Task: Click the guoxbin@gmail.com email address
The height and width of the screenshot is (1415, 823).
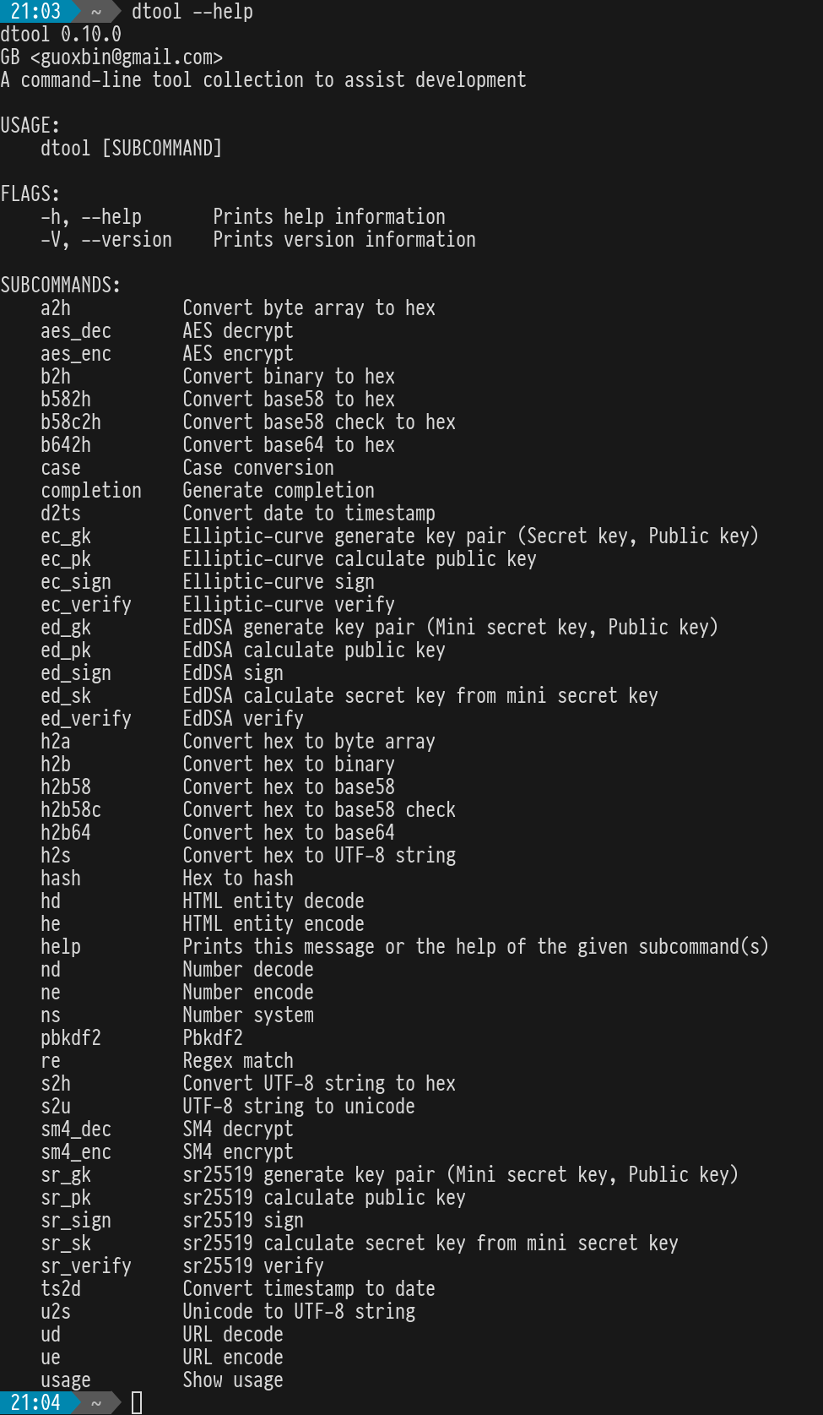Action: 127,57
